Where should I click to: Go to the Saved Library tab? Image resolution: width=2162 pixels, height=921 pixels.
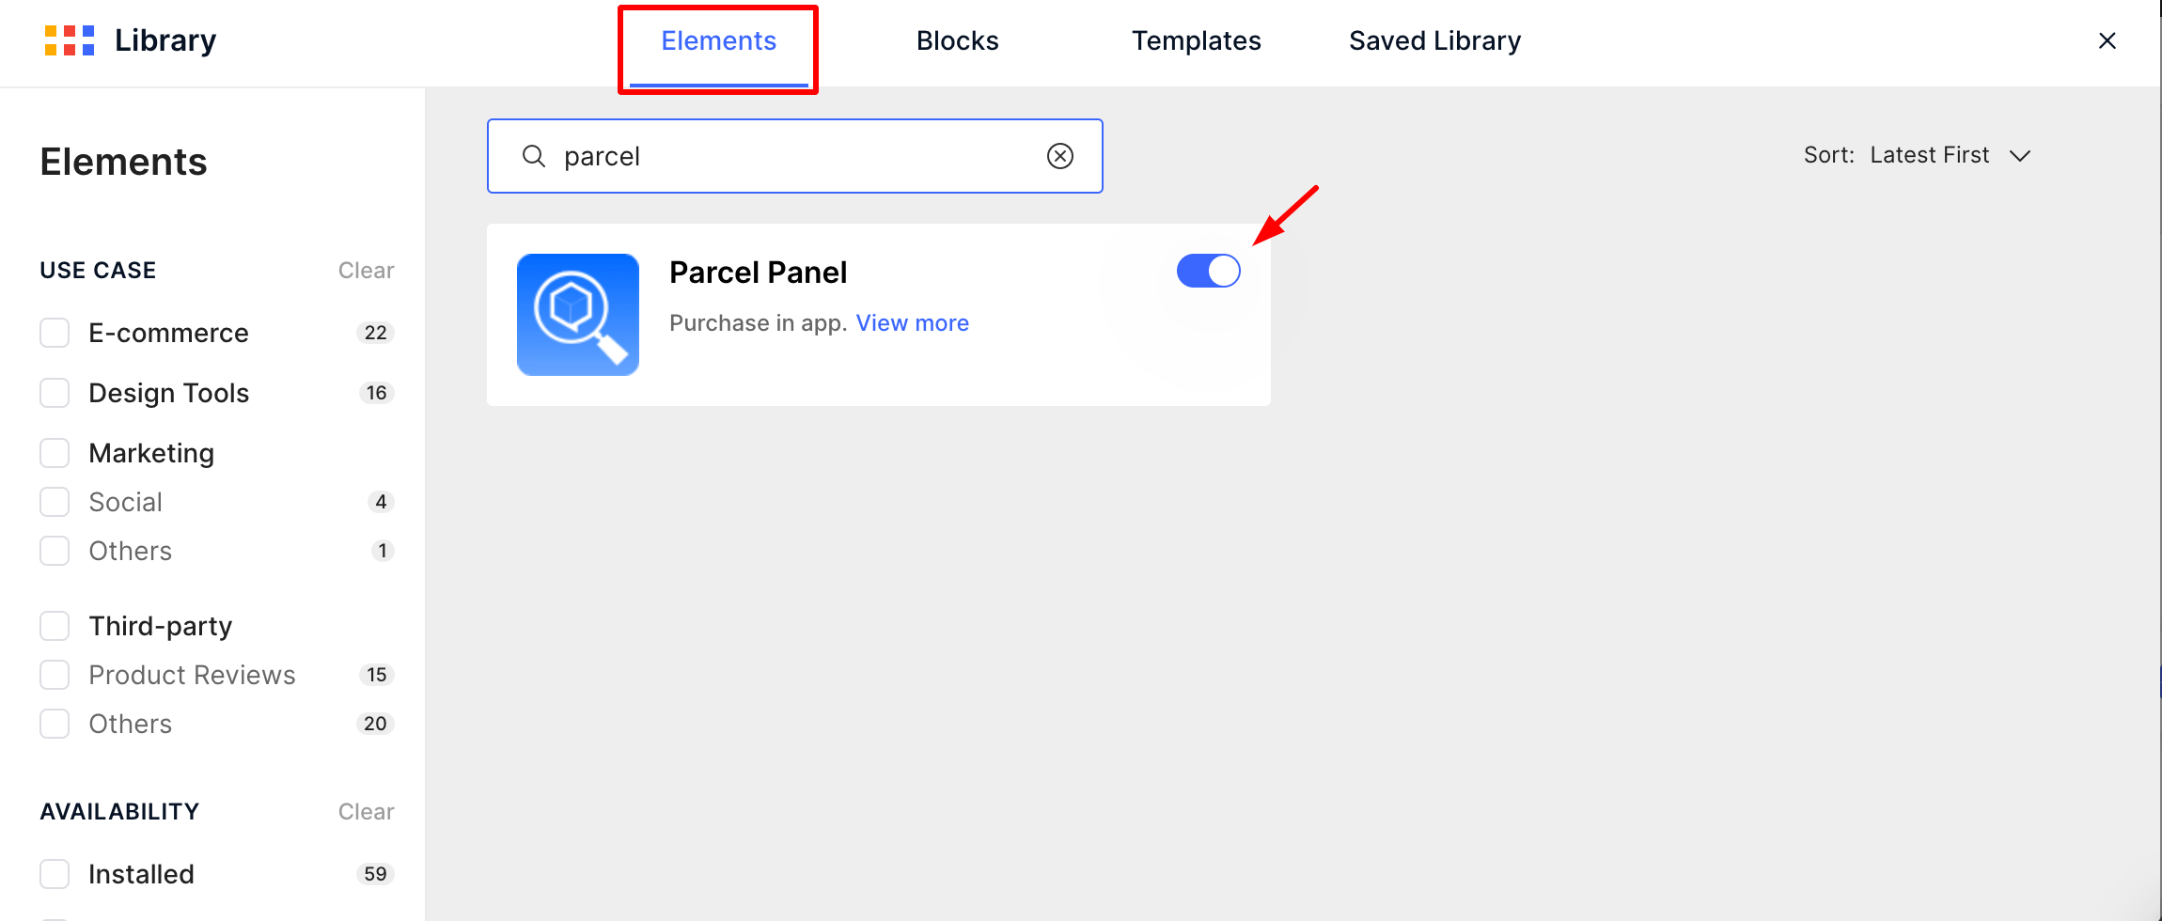(x=1434, y=41)
